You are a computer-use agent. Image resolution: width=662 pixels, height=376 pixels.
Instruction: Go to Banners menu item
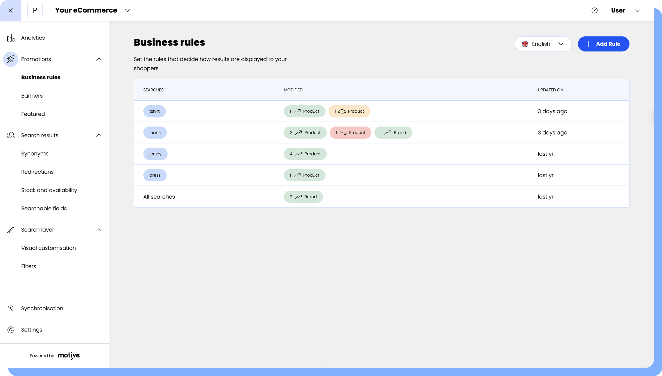pyautogui.click(x=32, y=96)
